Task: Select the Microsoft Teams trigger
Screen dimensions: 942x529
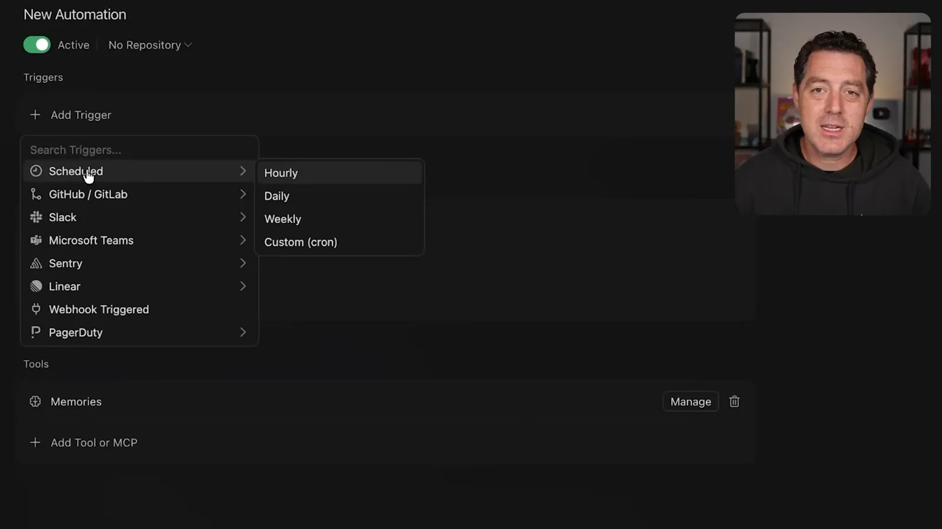Action: (140, 240)
